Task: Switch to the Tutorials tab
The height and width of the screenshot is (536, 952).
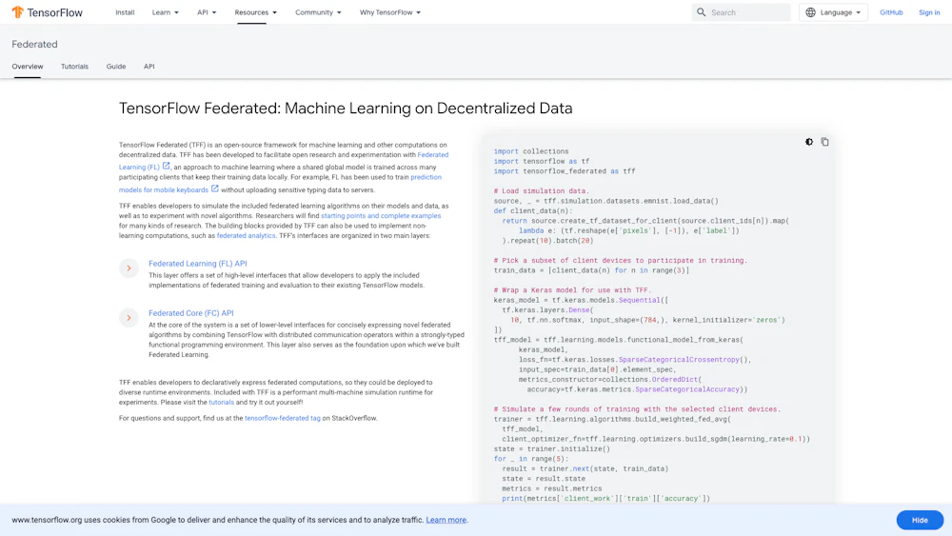Action: coord(74,66)
